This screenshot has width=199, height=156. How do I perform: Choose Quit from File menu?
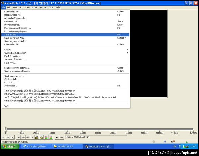[65, 106]
